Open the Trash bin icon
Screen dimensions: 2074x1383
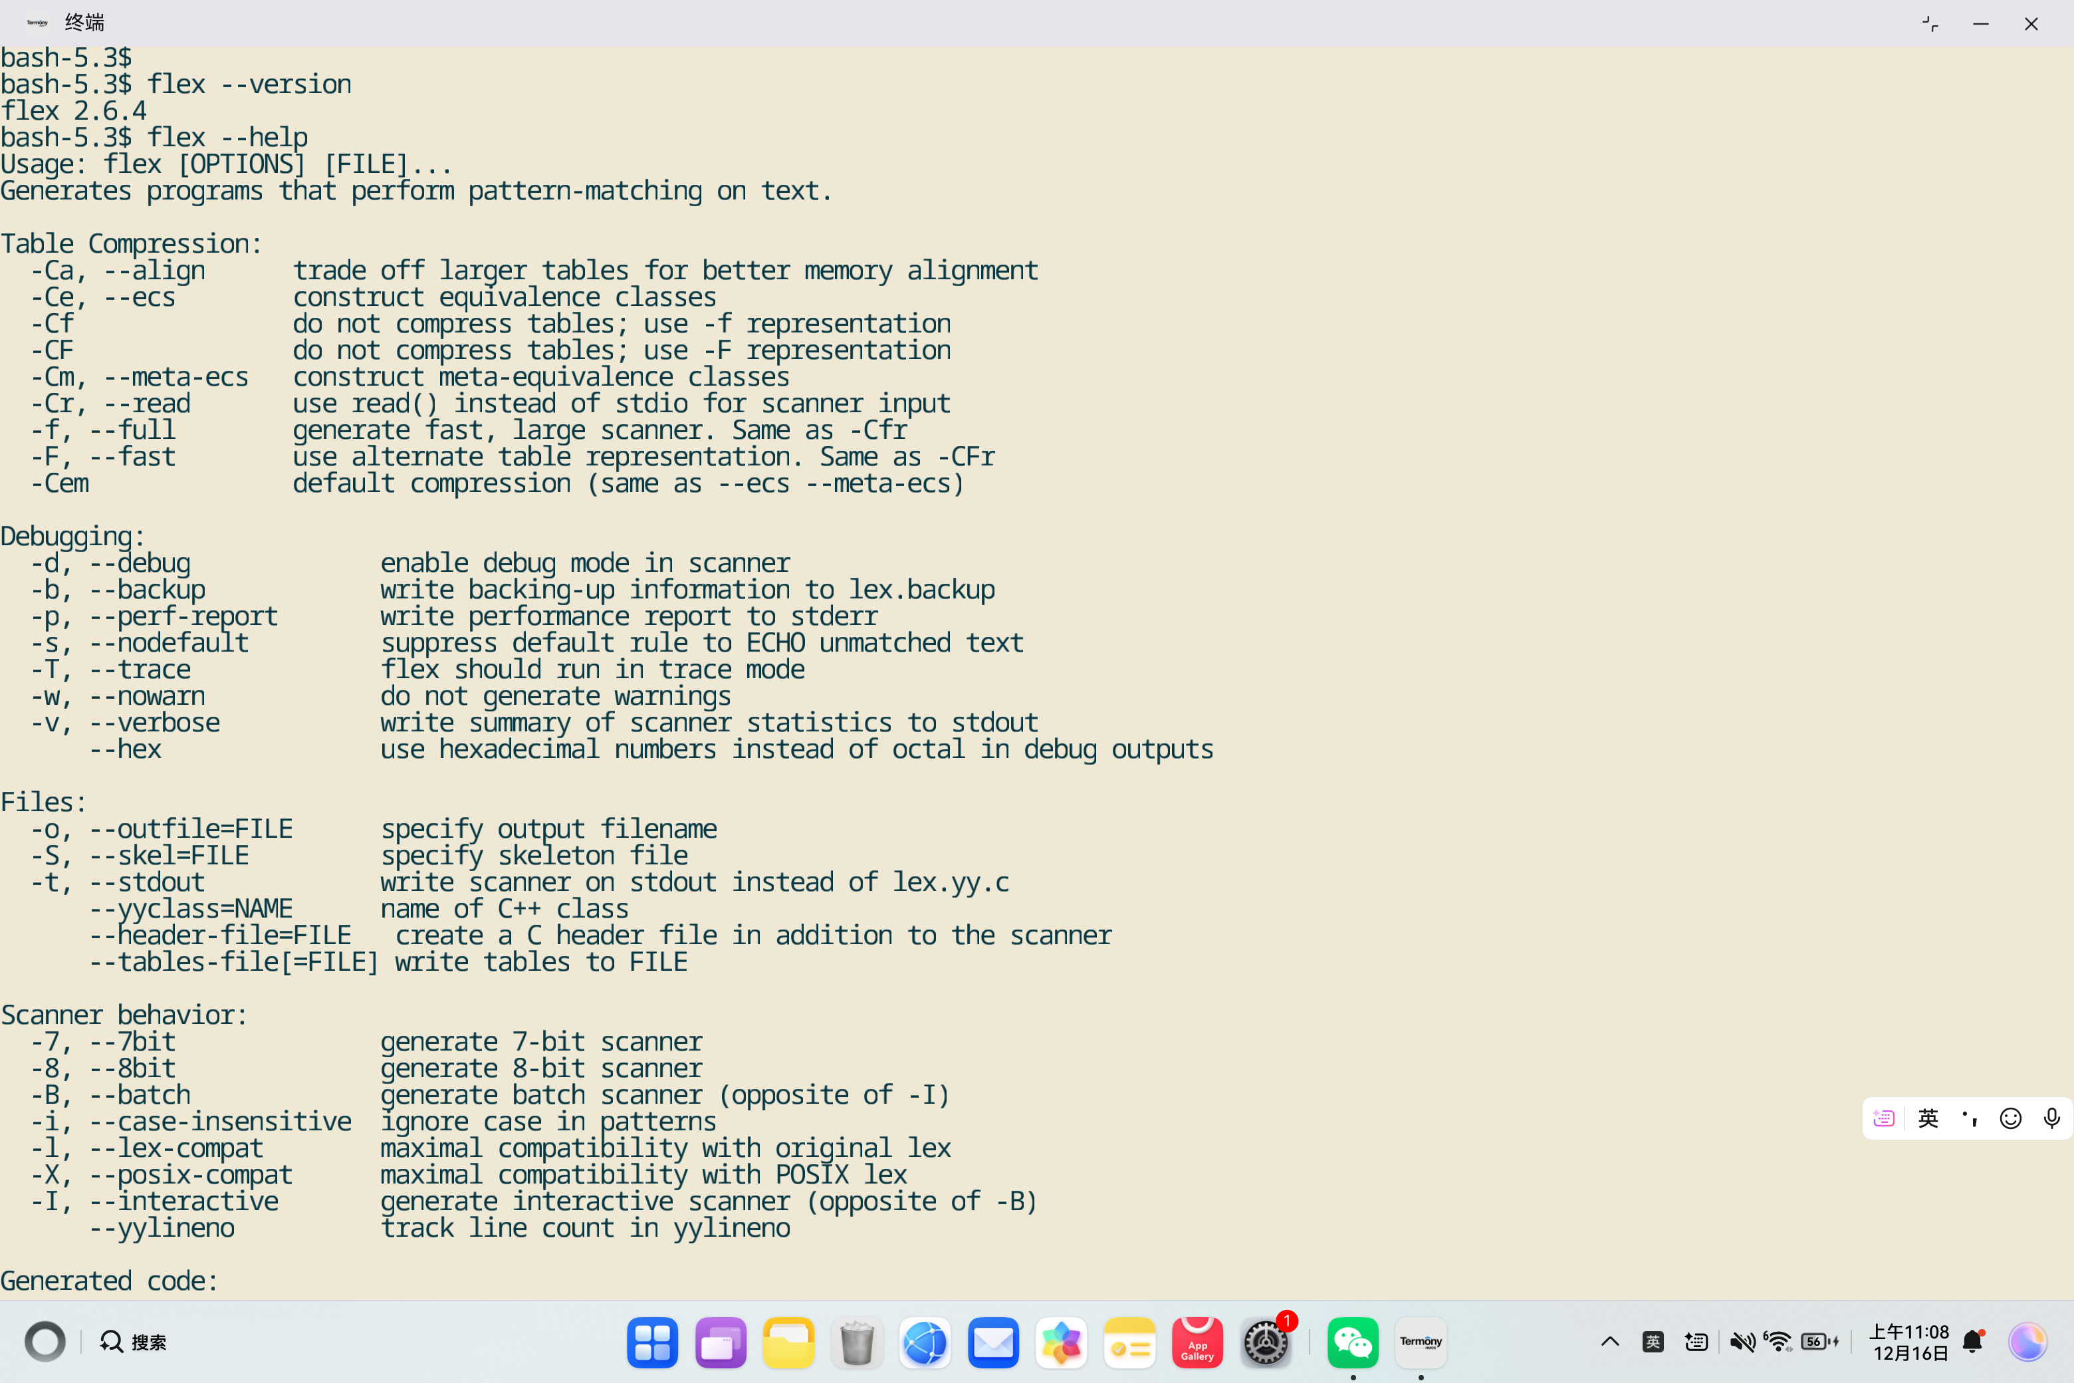click(x=856, y=1342)
